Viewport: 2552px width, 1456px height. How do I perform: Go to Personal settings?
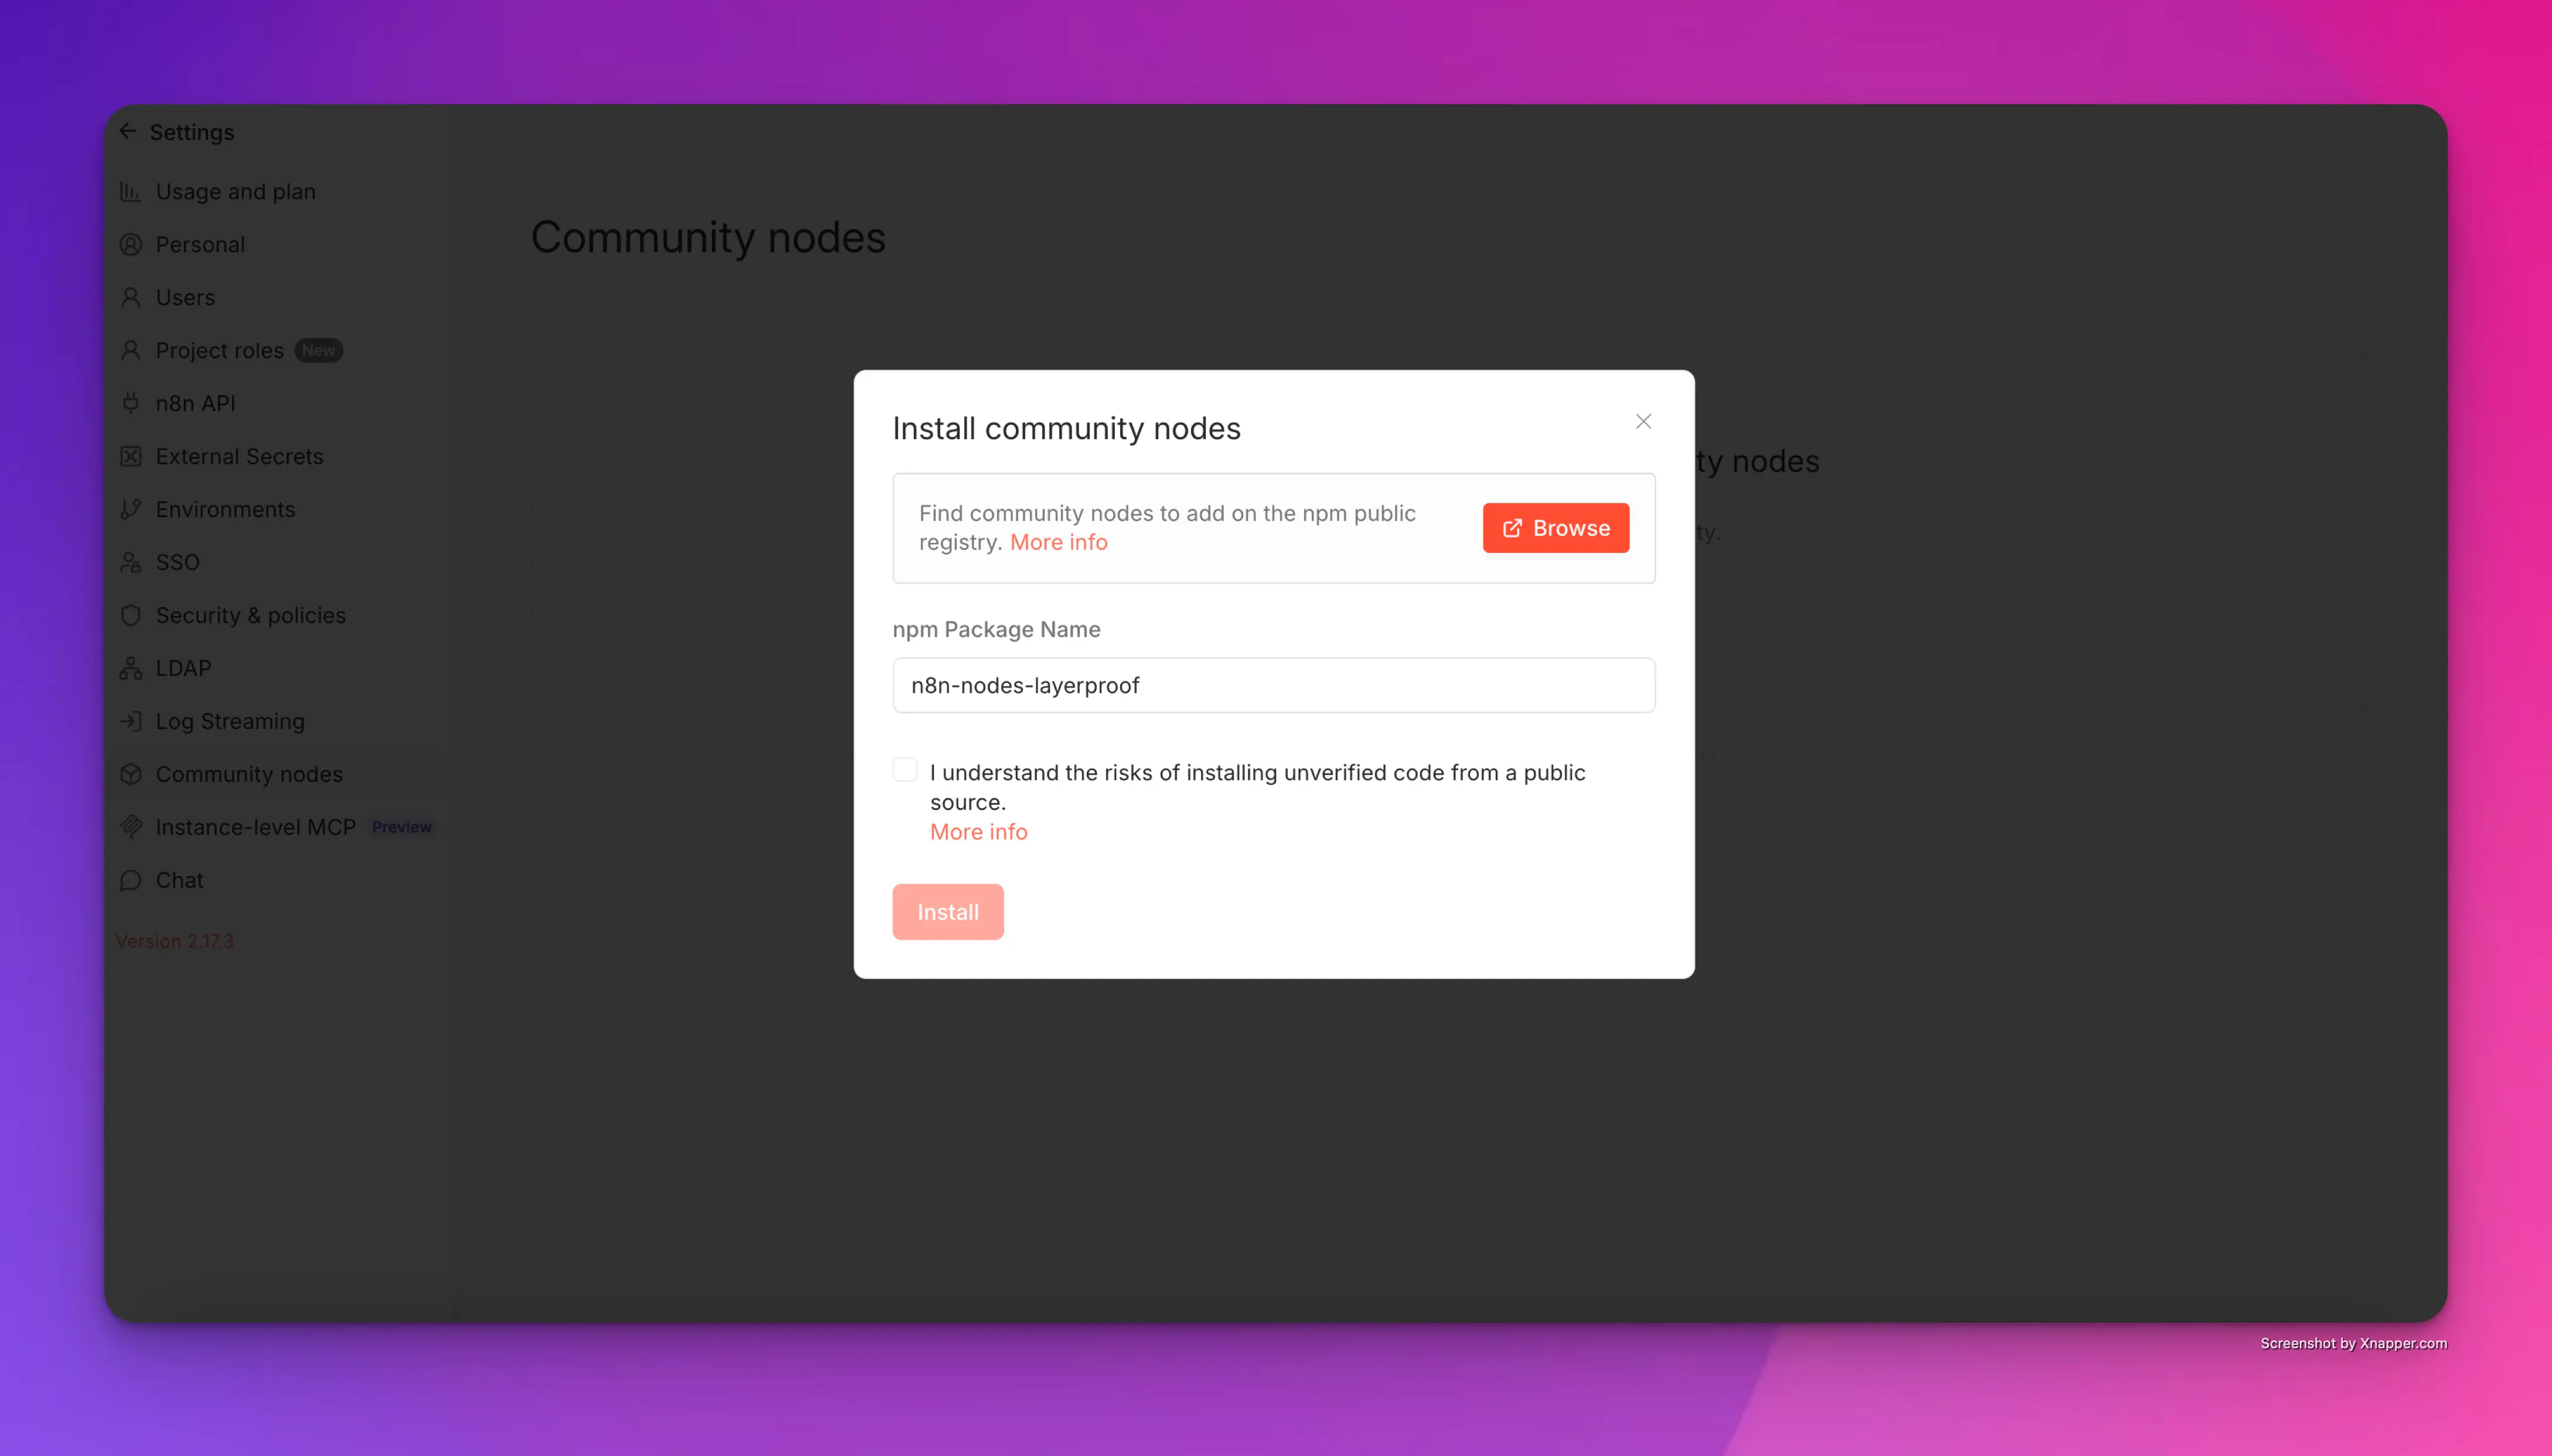200,244
